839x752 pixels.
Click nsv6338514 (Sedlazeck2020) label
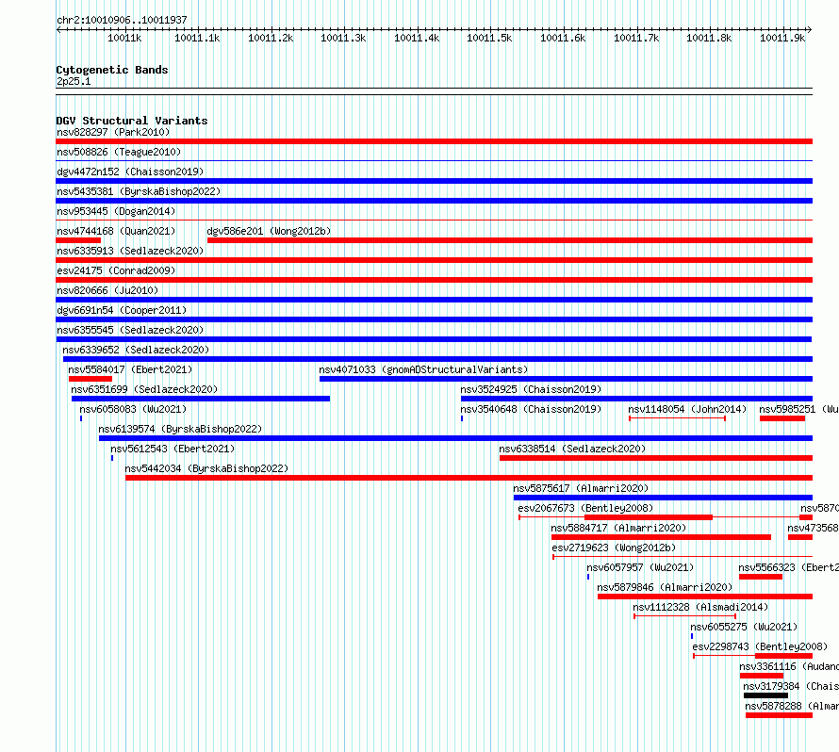[572, 449]
